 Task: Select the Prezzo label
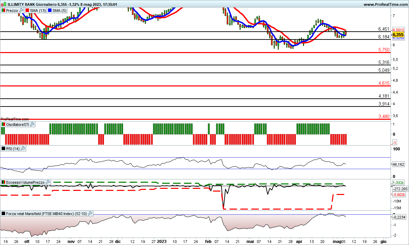[12, 11]
